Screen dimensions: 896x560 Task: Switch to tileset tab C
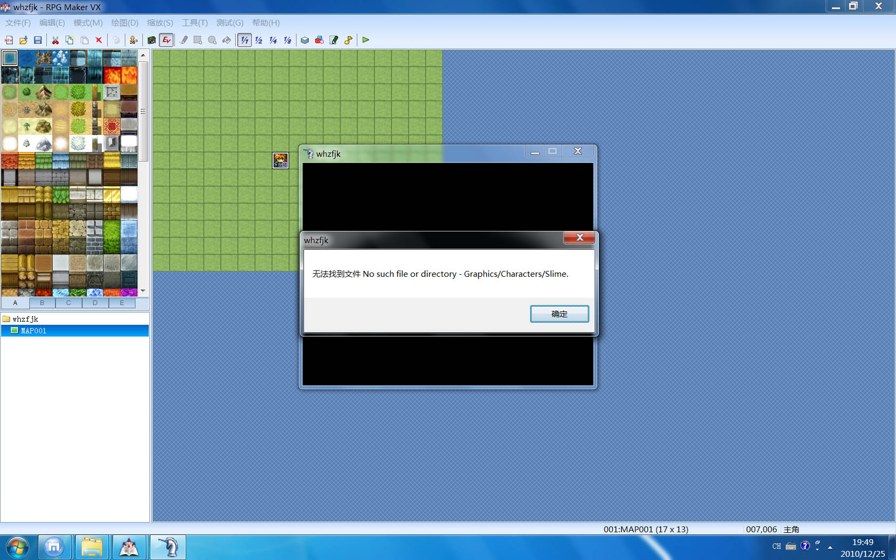(68, 303)
